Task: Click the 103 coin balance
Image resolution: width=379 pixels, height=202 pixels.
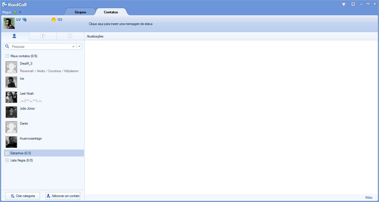Action: point(60,20)
